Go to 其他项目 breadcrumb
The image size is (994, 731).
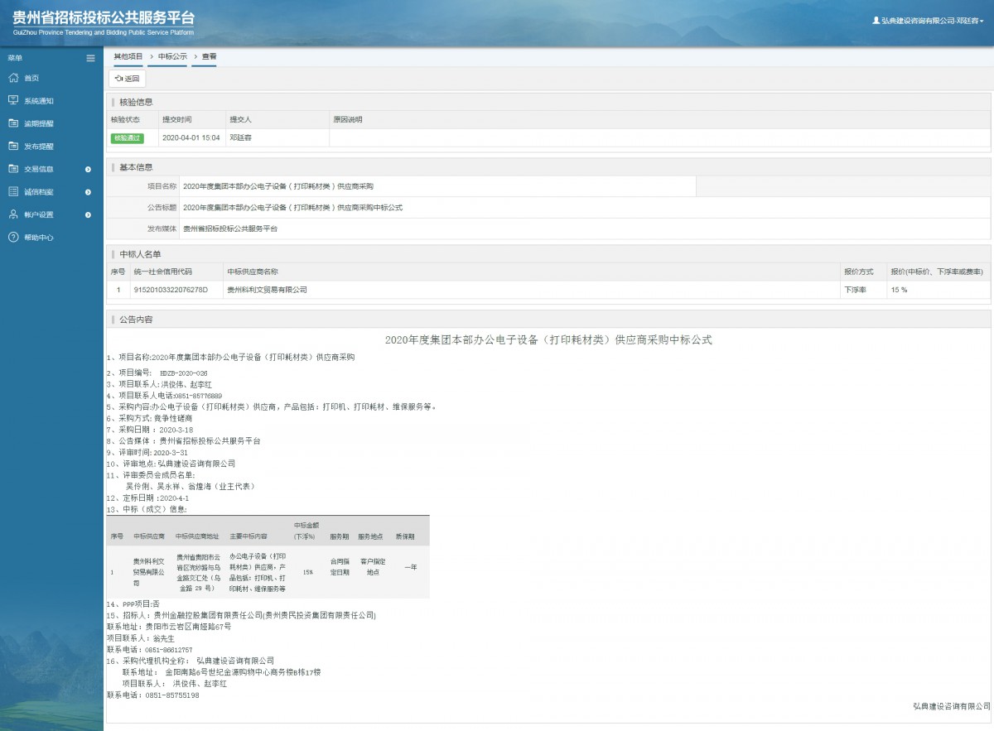click(128, 56)
